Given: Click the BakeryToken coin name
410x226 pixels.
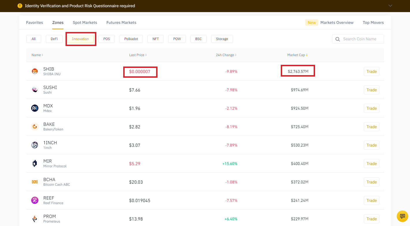Looking at the screenshot, I should pyautogui.click(x=53, y=129).
